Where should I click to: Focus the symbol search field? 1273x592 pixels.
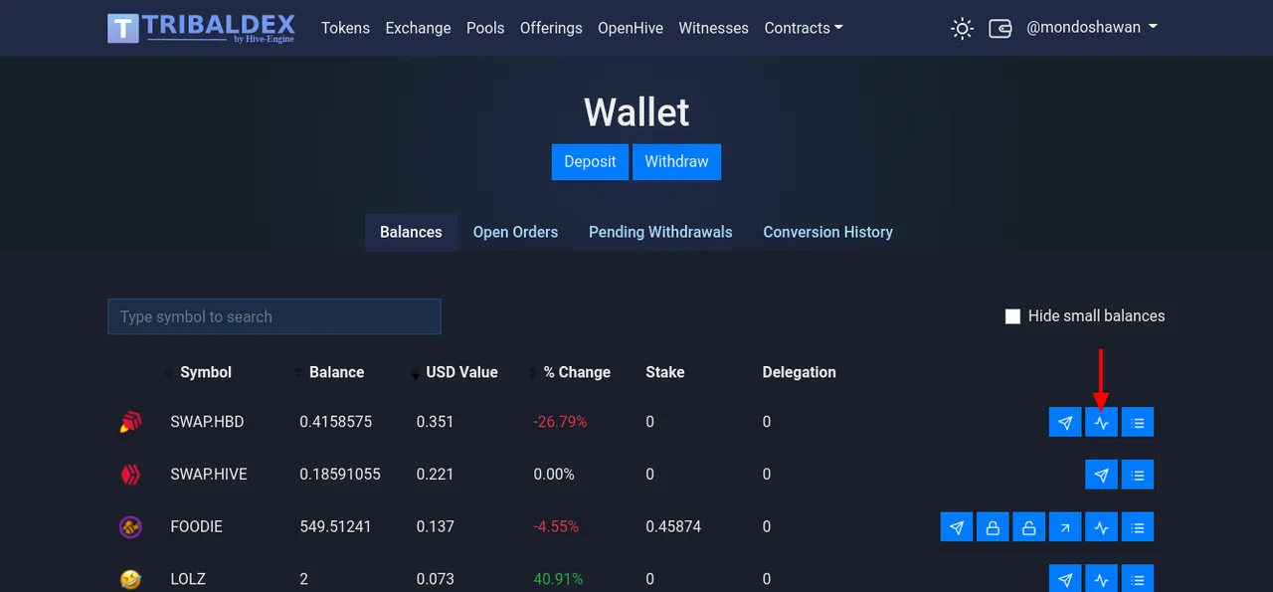click(x=274, y=316)
